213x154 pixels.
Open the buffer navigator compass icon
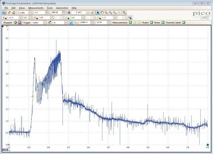pyautogui.click(x=92, y=13)
